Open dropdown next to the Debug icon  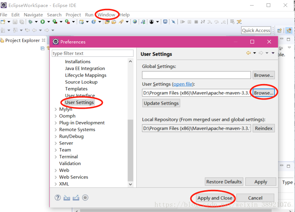click(36, 22)
